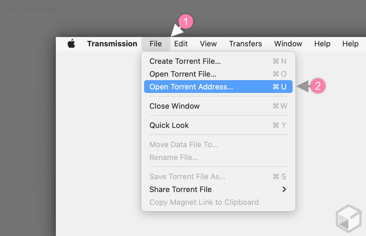Click the cube watermark icon in the corner
The image size is (366, 236).
click(348, 218)
